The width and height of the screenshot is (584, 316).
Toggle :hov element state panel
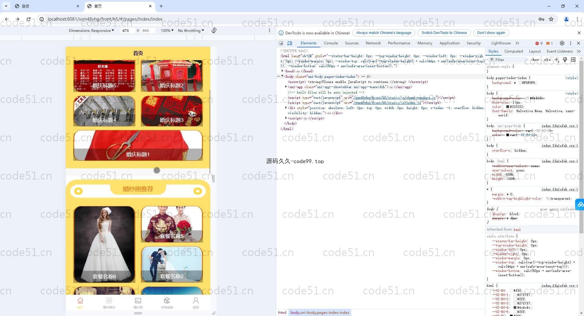pyautogui.click(x=535, y=60)
